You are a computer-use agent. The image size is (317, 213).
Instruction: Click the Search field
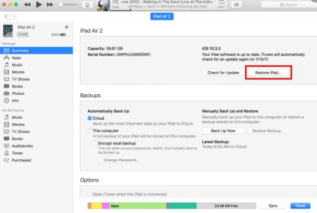(289, 5)
